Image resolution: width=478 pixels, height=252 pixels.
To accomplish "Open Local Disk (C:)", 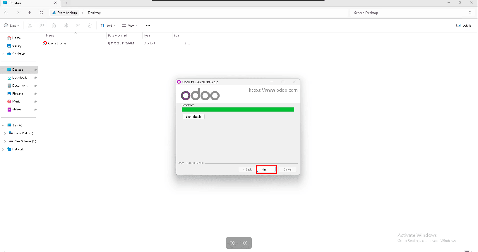I will 23,133.
